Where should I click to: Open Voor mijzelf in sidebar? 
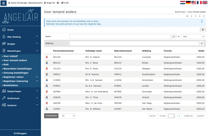point(11,56)
